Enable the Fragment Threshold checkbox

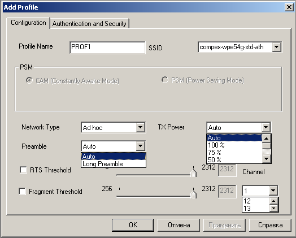coord(22,191)
